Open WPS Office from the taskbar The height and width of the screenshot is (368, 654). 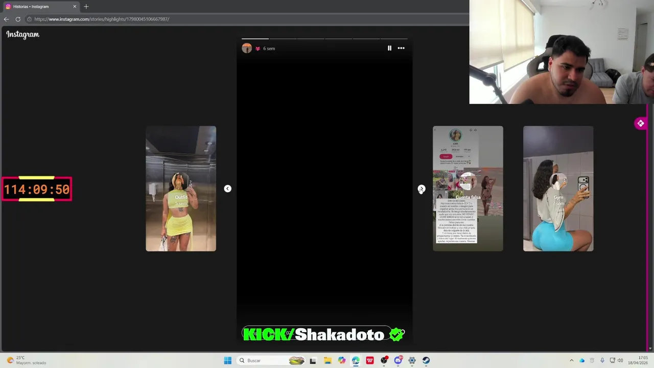(369, 360)
